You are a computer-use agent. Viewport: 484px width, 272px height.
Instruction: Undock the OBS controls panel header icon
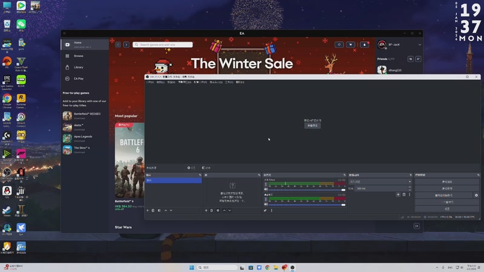(478, 175)
